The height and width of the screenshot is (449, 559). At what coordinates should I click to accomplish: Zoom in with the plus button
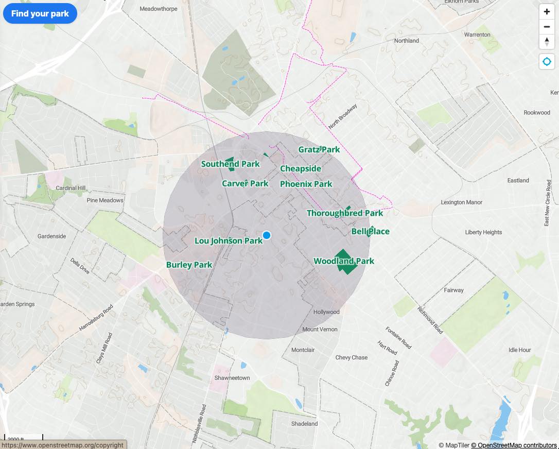pos(547,12)
